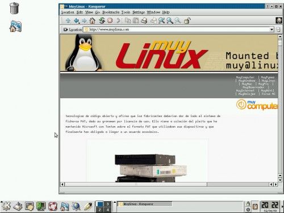Viewport: 284px width, 213px height.
Task: Zoom out with the faded magnifier icon
Action: [178, 20]
